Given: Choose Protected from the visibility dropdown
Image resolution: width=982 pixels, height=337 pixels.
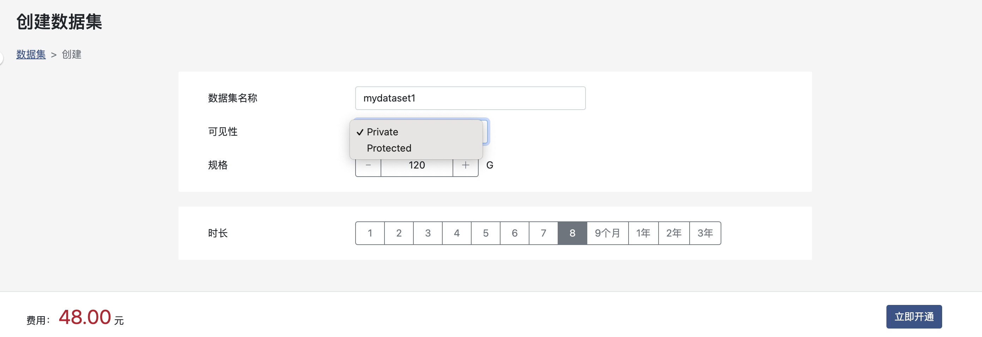Looking at the screenshot, I should coord(389,148).
